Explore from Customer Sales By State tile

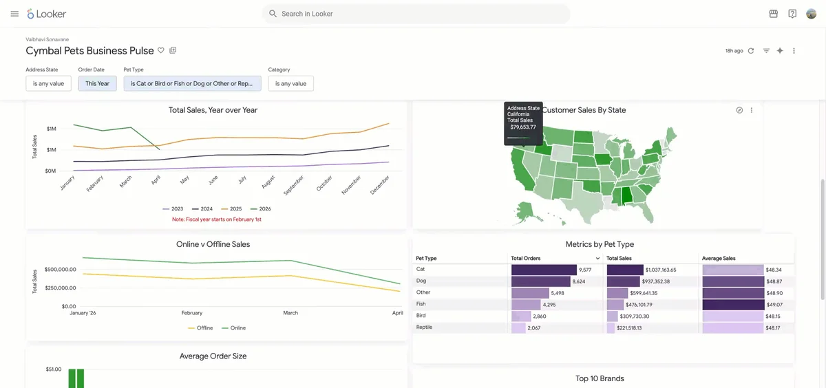click(739, 110)
